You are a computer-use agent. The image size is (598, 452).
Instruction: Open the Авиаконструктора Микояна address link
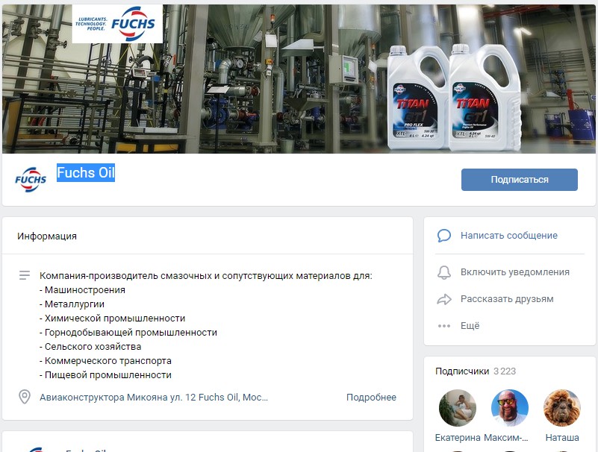[154, 397]
